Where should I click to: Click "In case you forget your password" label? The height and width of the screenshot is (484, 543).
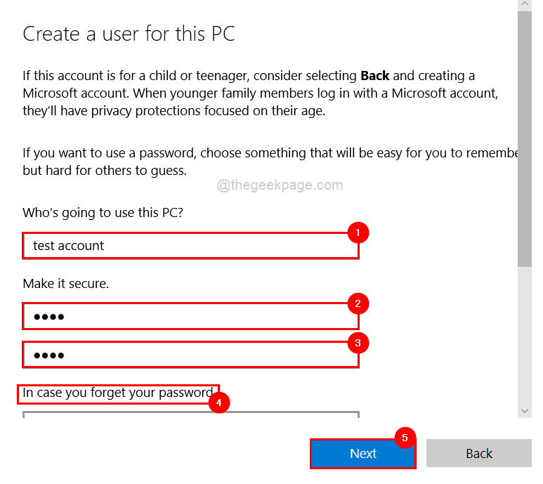117,393
